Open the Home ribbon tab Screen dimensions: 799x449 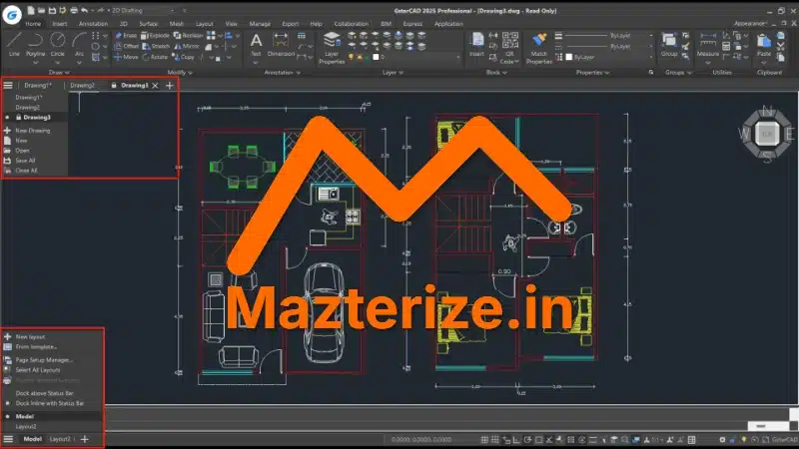pos(33,23)
